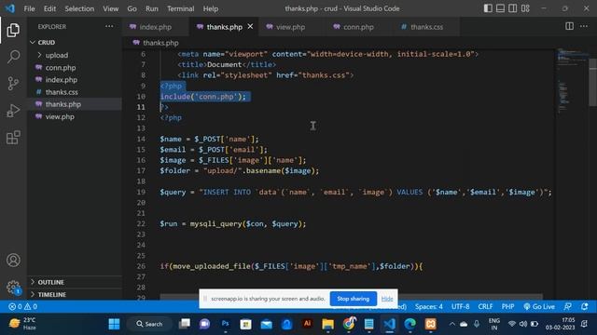
Task: Open notifications bell in status bar
Action: (x=585, y=306)
